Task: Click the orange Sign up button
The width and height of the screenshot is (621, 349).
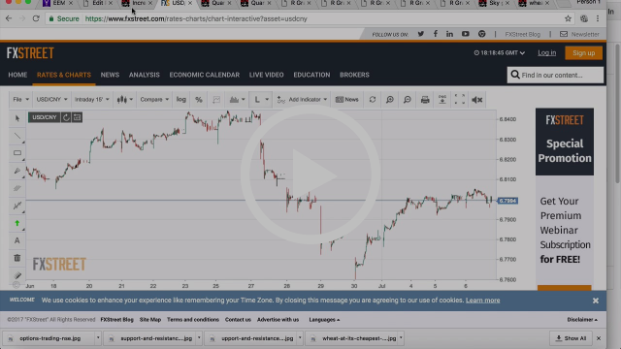Action: 584,53
